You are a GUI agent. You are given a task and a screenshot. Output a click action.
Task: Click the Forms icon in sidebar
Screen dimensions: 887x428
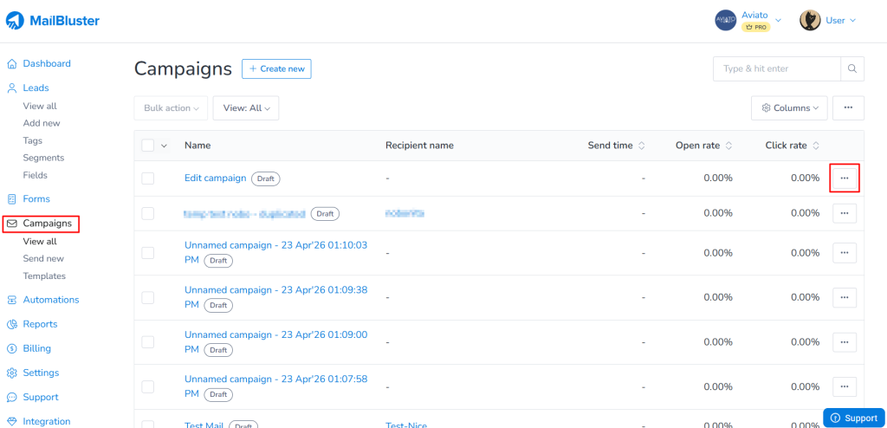coord(12,199)
